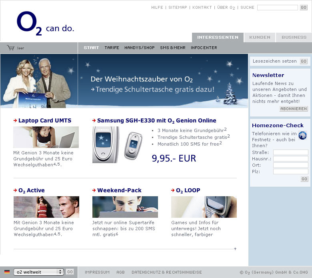
Task: Click the Abonnieren newsletter button
Action: [x=294, y=109]
